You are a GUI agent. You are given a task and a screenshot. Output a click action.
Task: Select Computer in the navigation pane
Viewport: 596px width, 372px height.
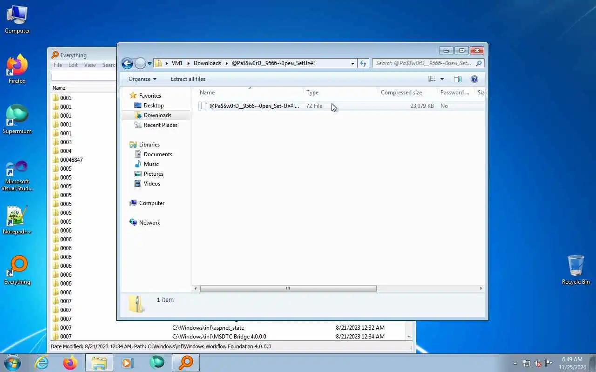152,203
